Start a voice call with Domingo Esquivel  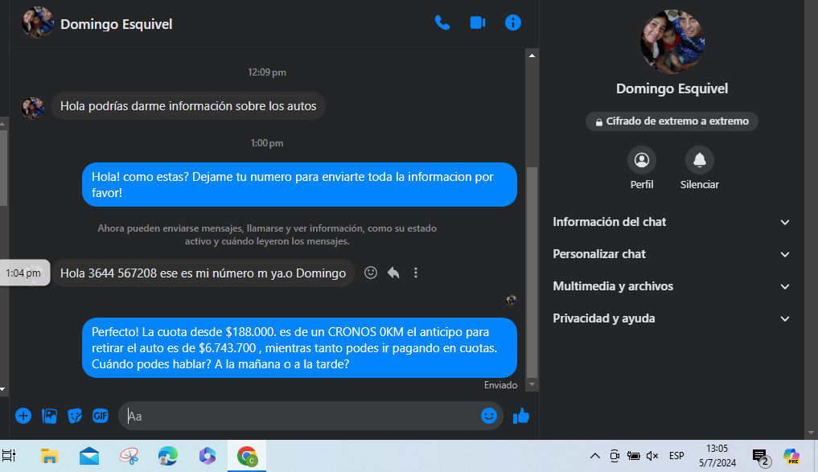(x=442, y=23)
